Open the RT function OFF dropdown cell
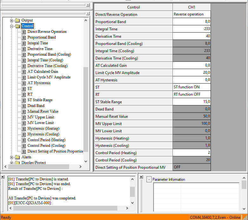The image size is (248, 220). [192, 94]
